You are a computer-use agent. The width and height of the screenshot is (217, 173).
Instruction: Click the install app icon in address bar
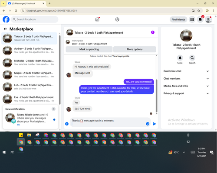193,11
